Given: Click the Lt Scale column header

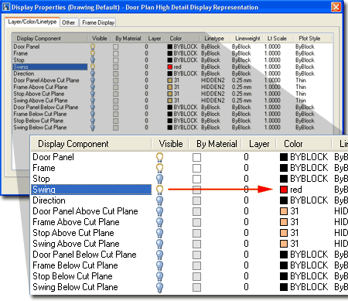Looking at the screenshot, I should pyautogui.click(x=277, y=39).
